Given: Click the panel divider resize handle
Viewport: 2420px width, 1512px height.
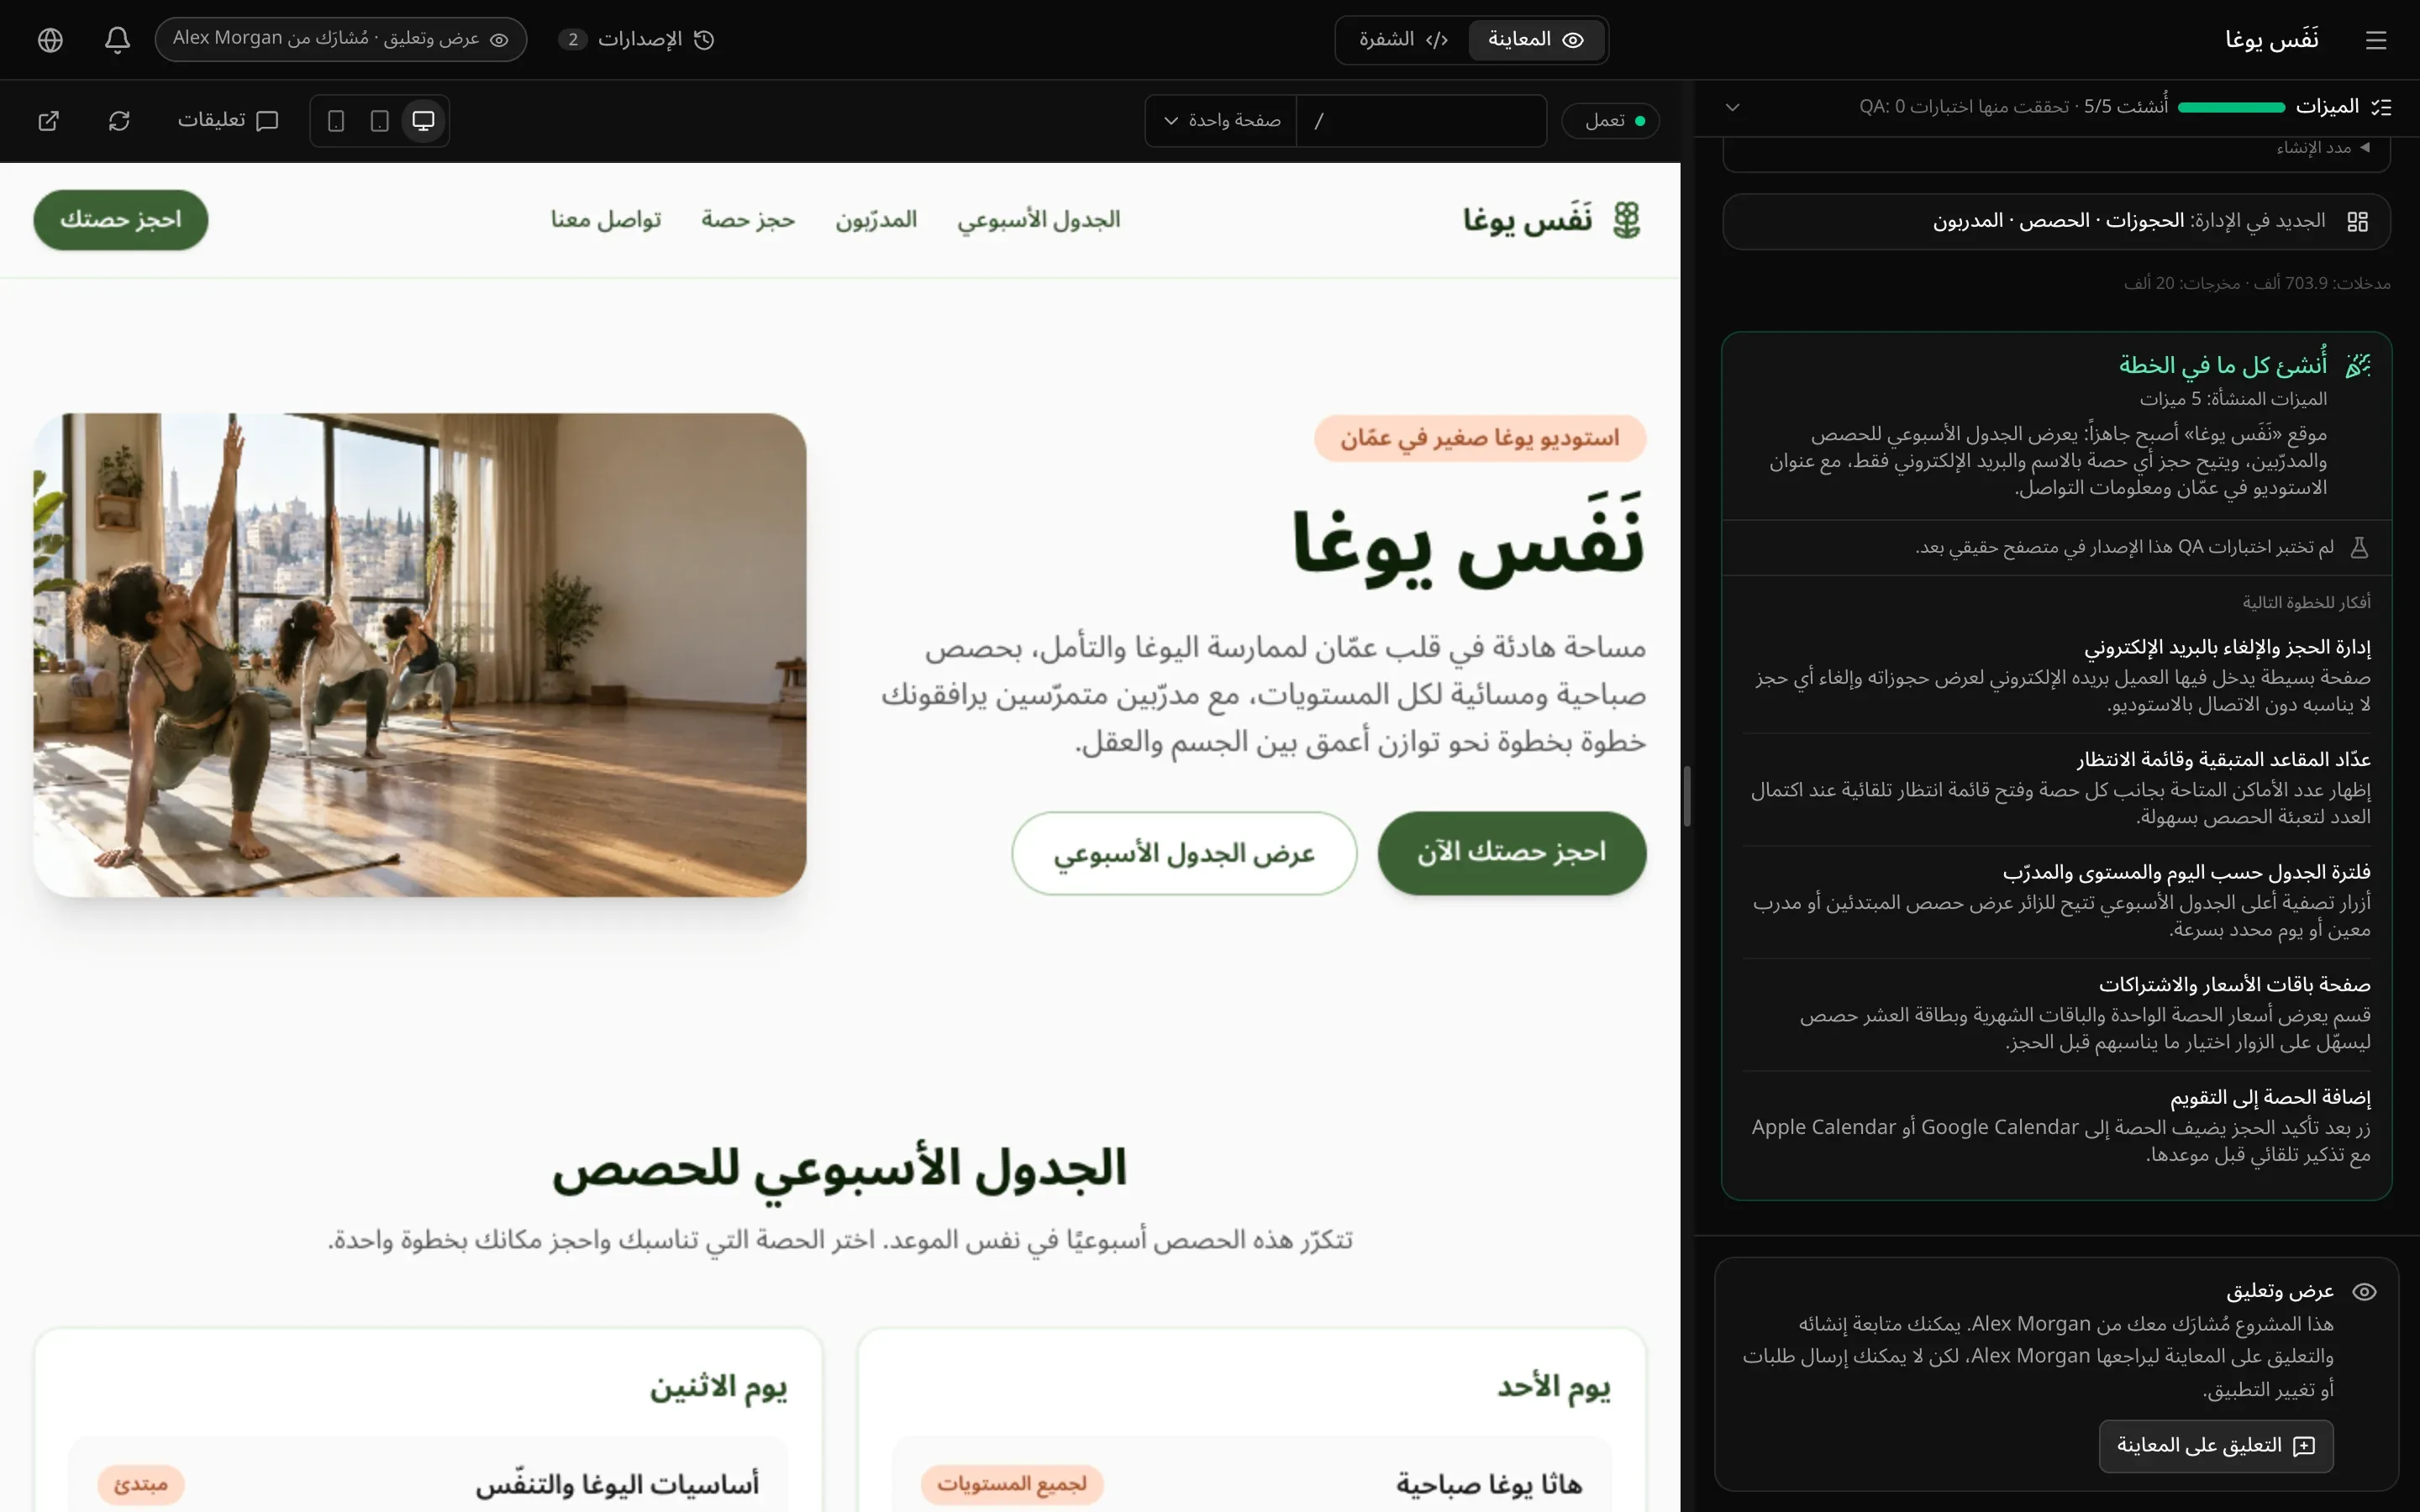Looking at the screenshot, I should [1687, 796].
